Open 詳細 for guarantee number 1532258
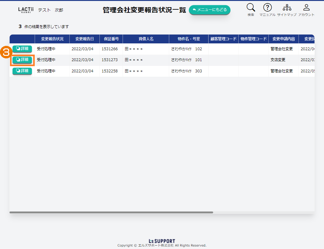This screenshot has width=324, height=249. click(x=22, y=71)
